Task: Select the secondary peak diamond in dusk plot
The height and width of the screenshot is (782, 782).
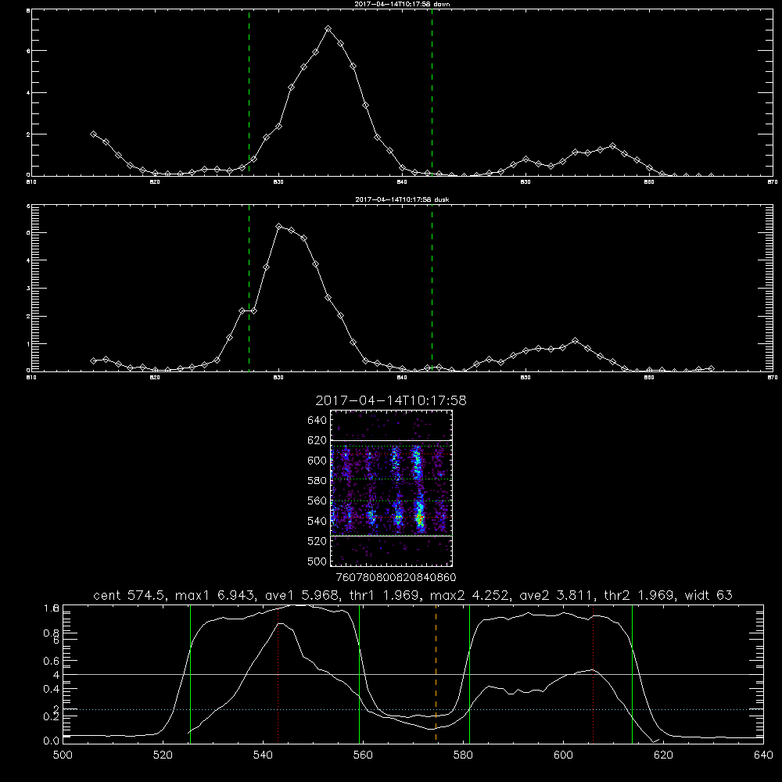Action: click(x=575, y=341)
